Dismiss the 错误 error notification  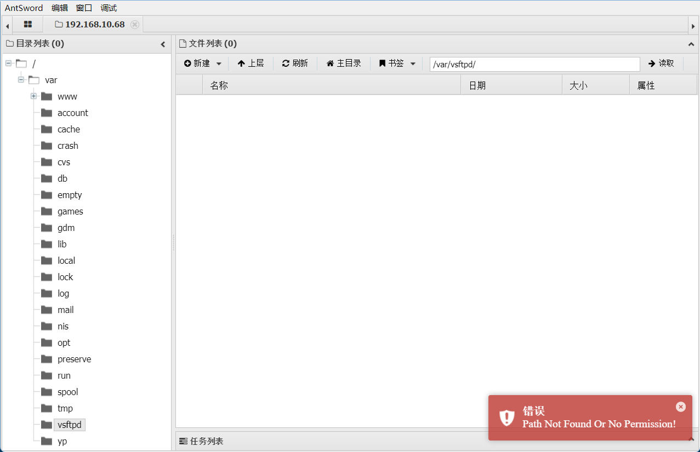681,407
